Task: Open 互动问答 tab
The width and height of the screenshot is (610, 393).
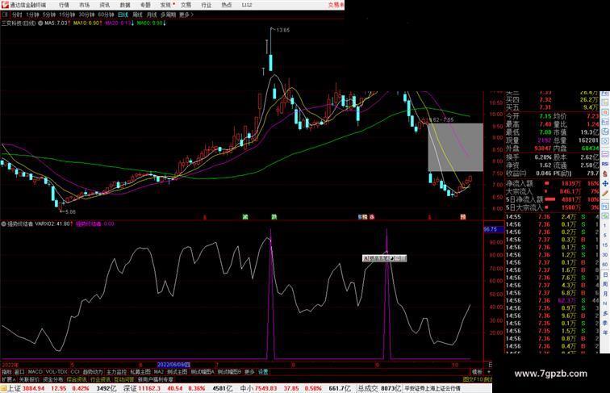Action: [x=124, y=379]
